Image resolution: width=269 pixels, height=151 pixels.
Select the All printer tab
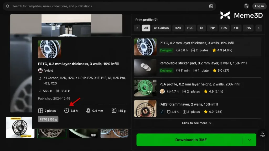146,28
